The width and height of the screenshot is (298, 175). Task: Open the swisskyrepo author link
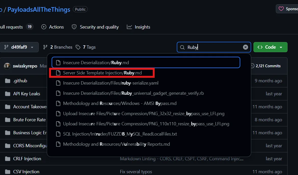25,66
